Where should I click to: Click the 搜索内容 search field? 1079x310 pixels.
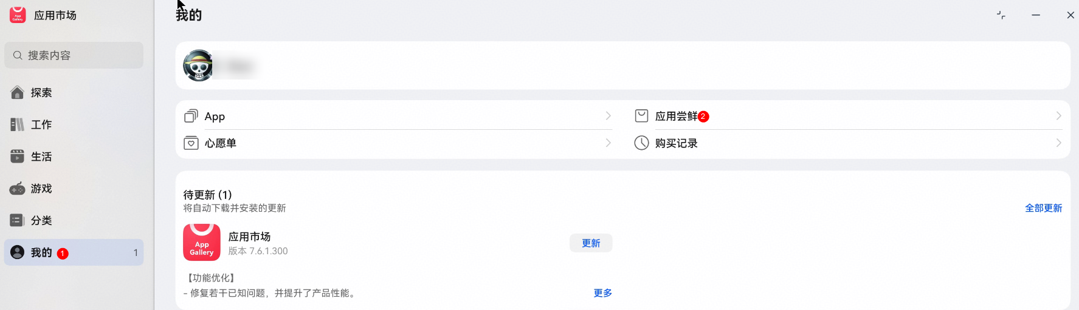(74, 55)
